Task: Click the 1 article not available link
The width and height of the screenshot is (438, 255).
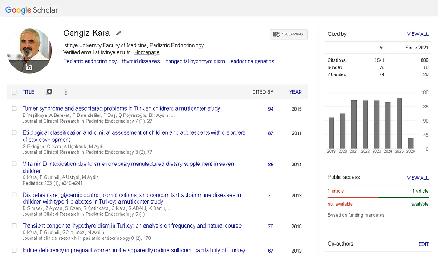Action: pyautogui.click(x=335, y=191)
